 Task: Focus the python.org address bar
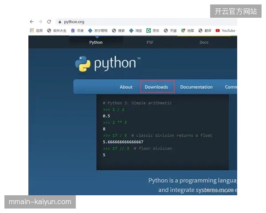tap(146, 22)
